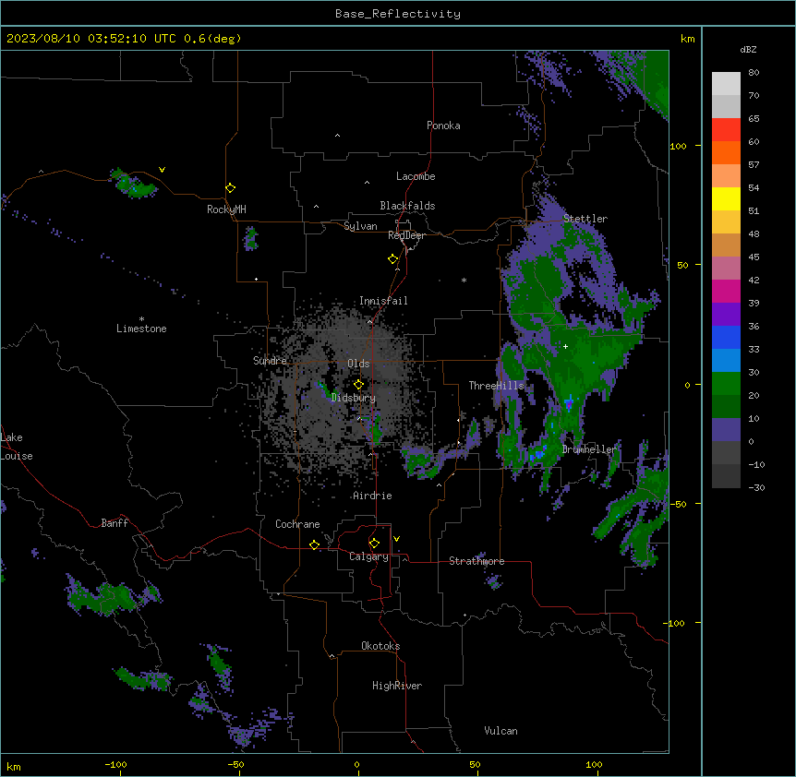Screen dimensions: 796x777
Task: Click the 0 tick on bottom km axis
Action: click(356, 765)
